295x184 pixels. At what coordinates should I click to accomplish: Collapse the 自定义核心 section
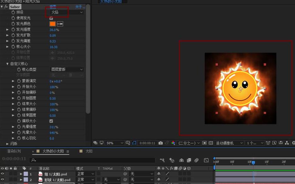click(x=8, y=64)
